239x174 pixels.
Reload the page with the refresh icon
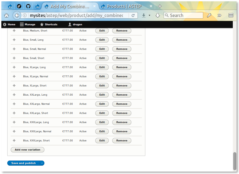coord(133,15)
